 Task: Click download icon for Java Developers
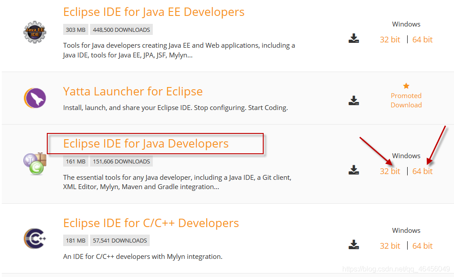click(354, 170)
